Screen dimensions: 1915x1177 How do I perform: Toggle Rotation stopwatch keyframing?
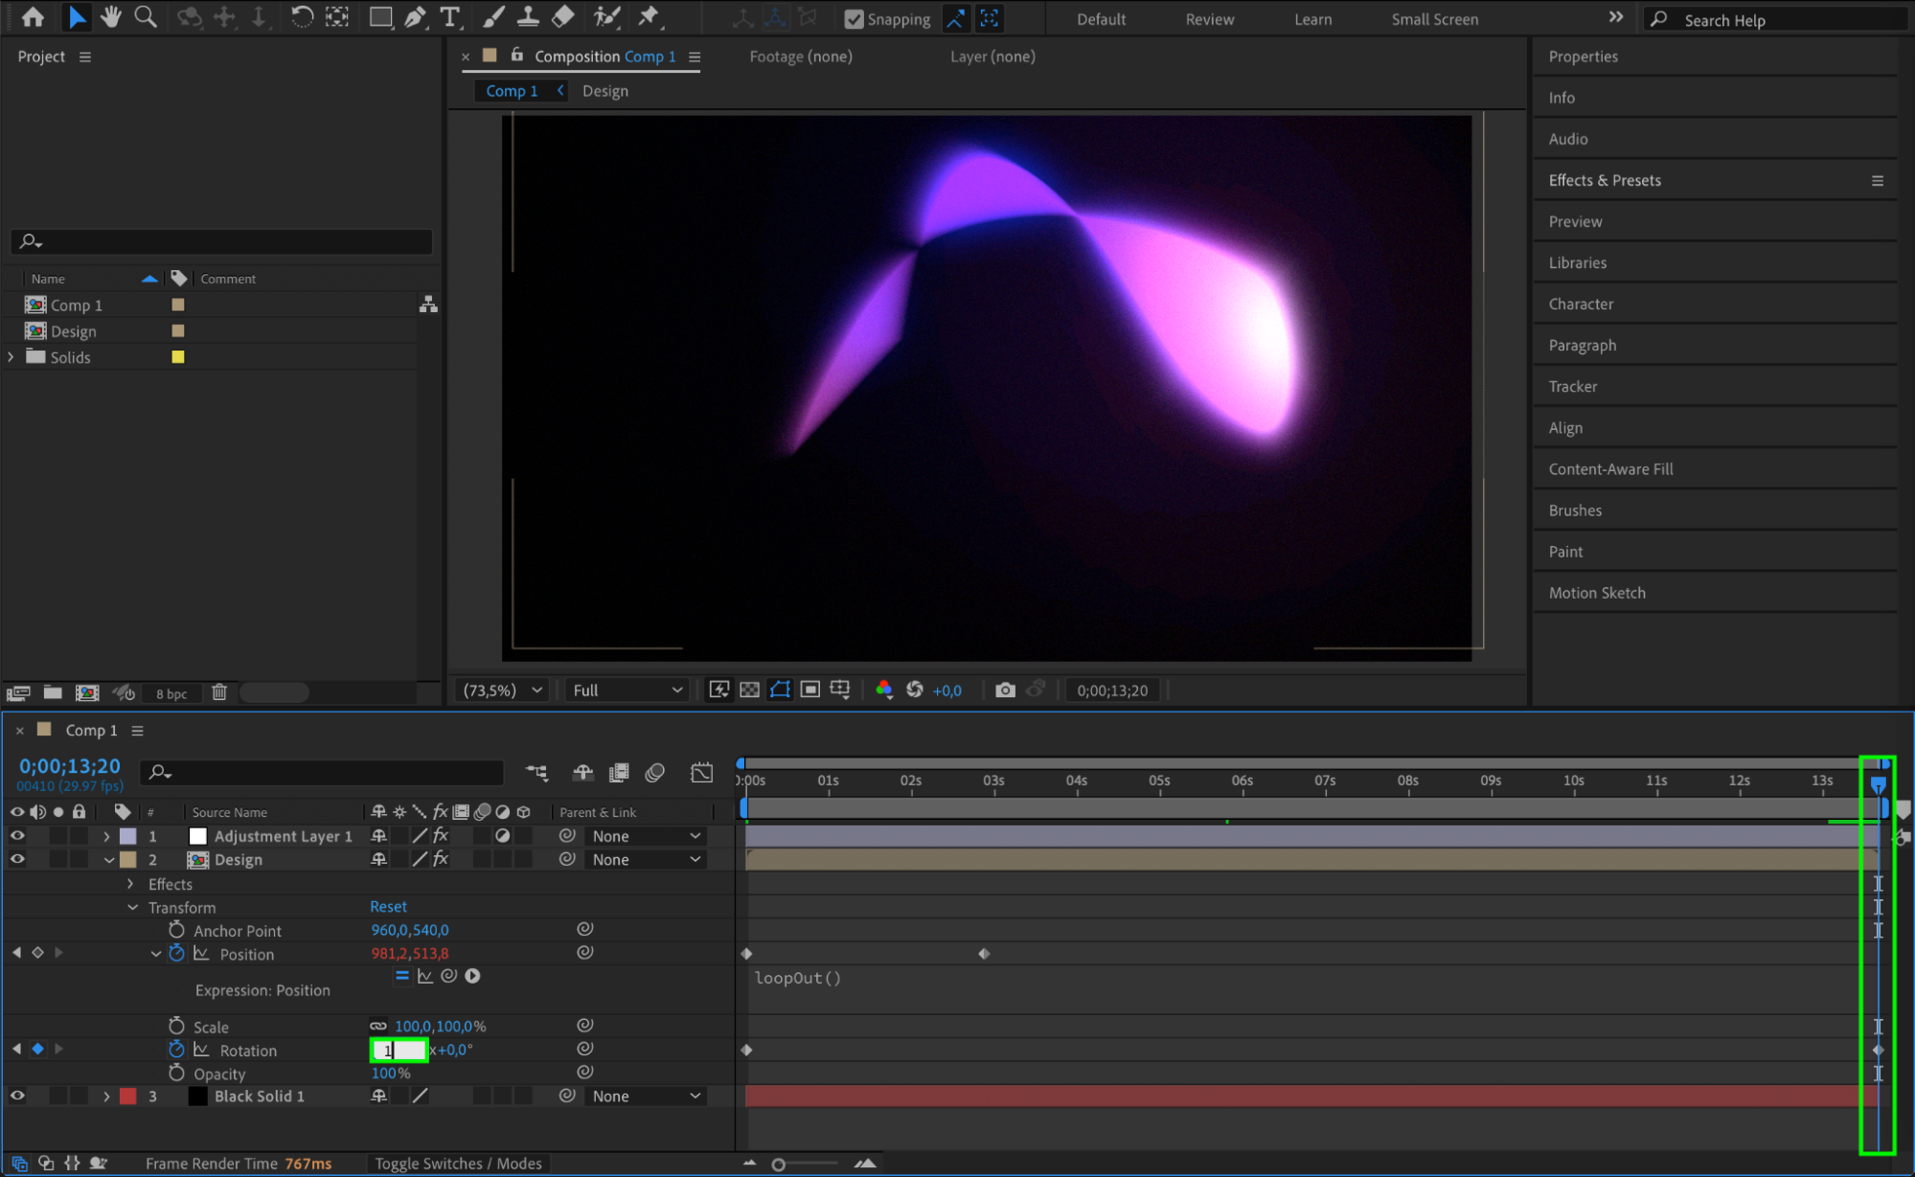tap(176, 1050)
